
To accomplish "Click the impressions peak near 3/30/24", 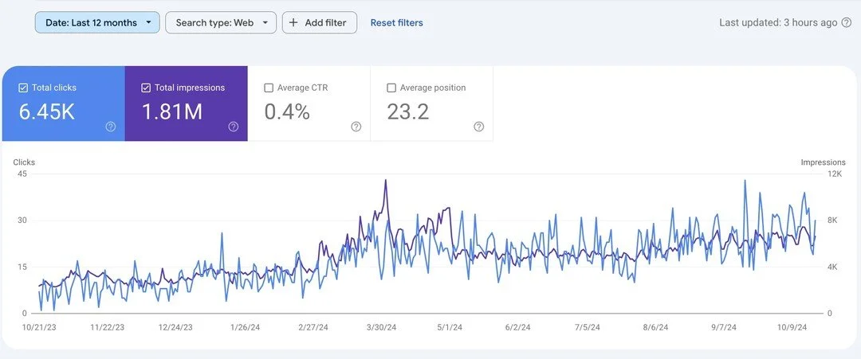I will click(386, 181).
